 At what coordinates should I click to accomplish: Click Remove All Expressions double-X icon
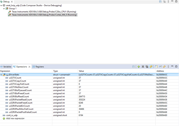coord(147,66)
